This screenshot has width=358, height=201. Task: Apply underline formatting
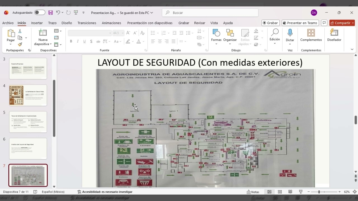point(84,41)
